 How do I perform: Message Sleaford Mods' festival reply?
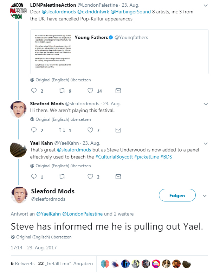tap(118, 130)
